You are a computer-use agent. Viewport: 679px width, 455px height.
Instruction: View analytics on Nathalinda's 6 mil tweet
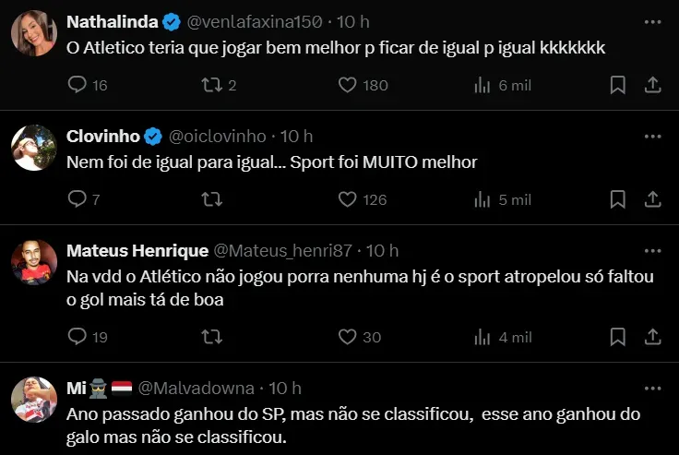(482, 85)
